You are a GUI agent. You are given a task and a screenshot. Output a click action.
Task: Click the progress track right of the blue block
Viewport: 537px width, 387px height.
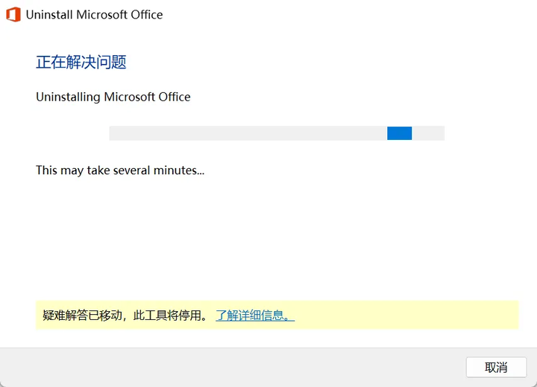pyautogui.click(x=428, y=133)
